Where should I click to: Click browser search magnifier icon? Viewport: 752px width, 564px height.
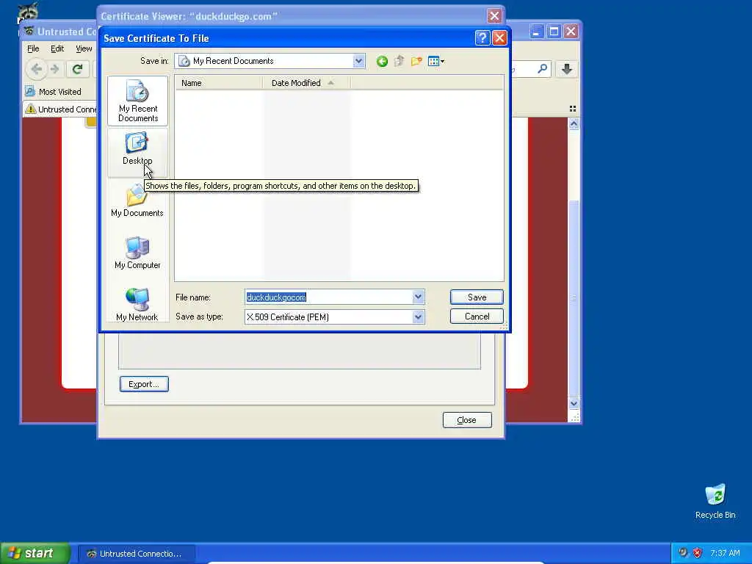[542, 69]
